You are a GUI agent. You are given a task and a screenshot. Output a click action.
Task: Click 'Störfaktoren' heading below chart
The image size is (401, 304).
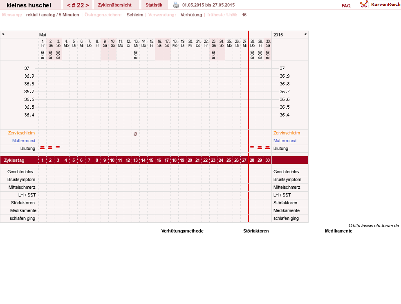256,231
